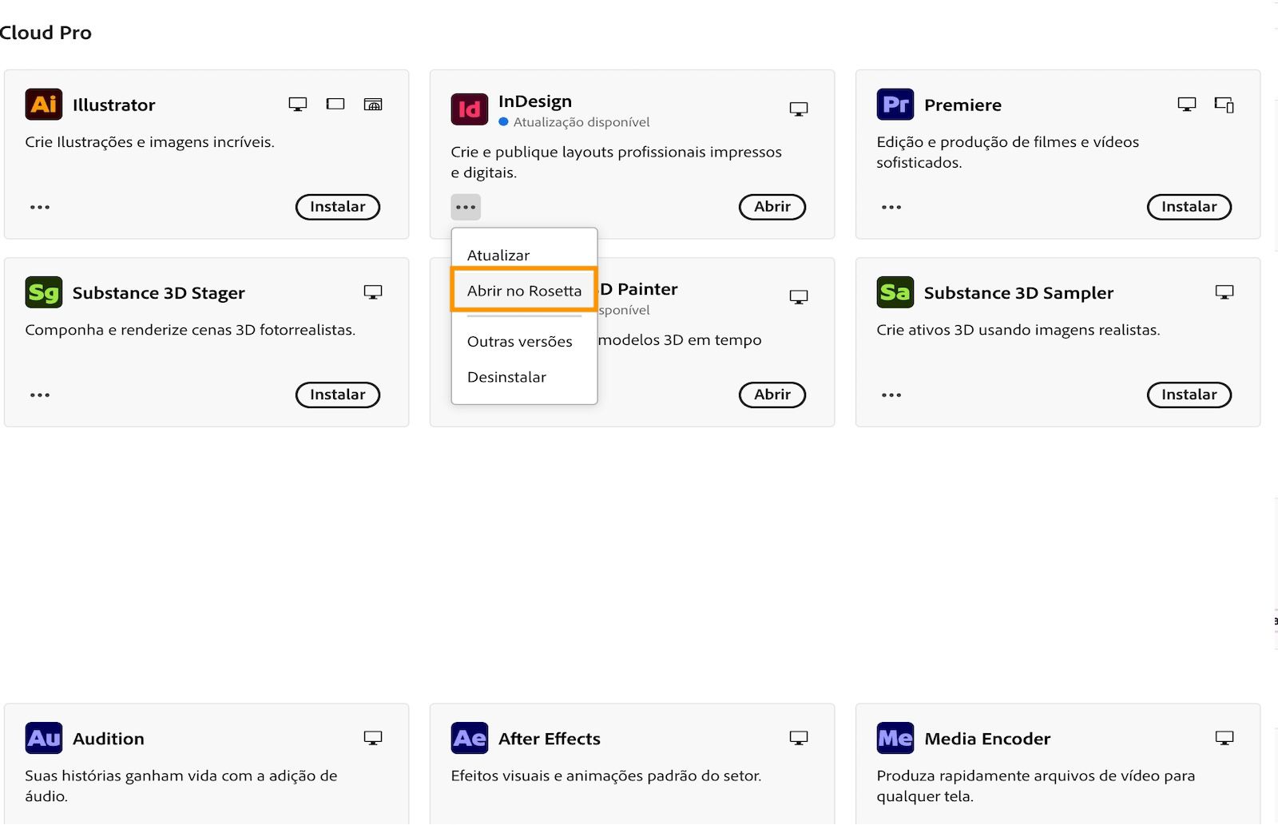The height and width of the screenshot is (825, 1278).
Task: Click the Substance 3D Sampler title
Action: click(x=1018, y=293)
